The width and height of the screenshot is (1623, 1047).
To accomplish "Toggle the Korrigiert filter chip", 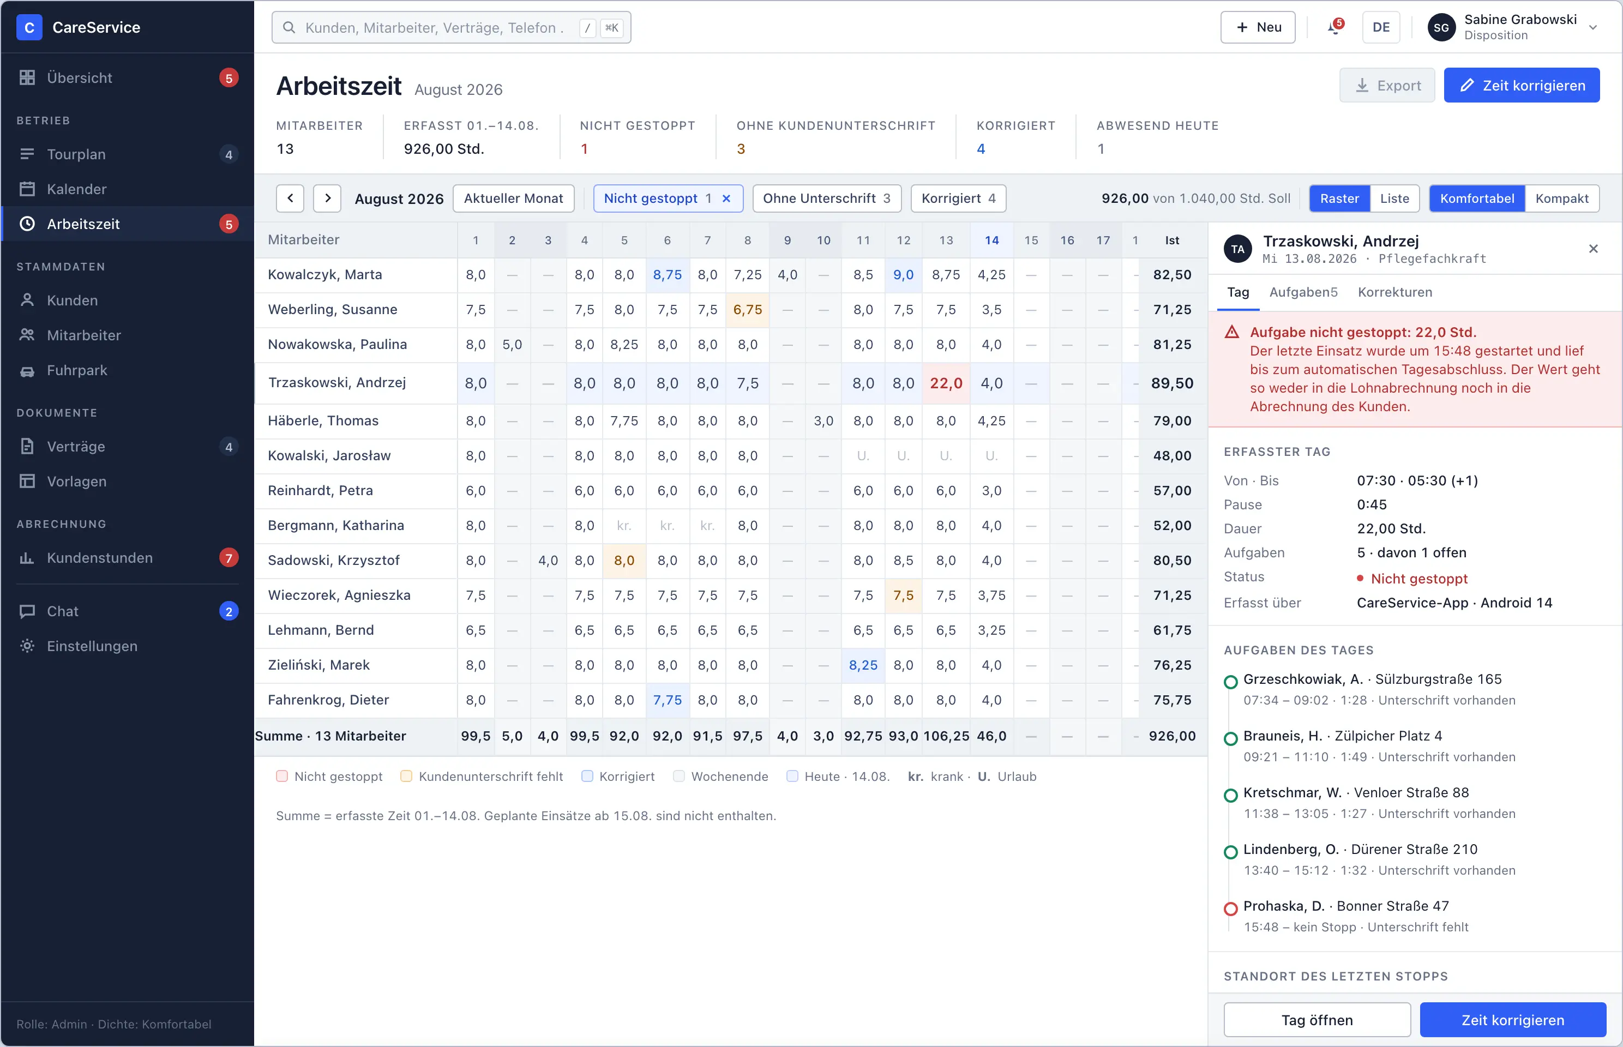I will point(958,198).
